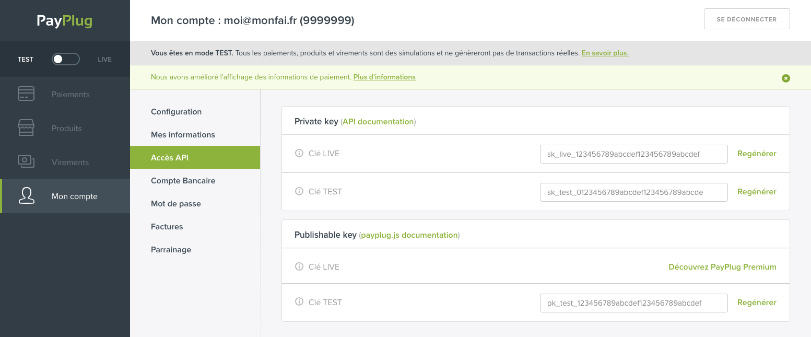
Task: Click the info icon beside Clé LIVE private key
Action: [x=299, y=153]
